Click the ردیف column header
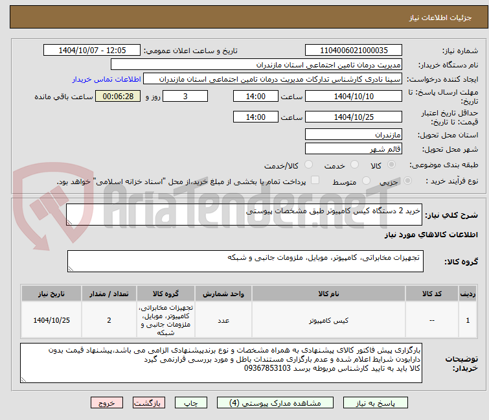489x420 pixels. coord(468,294)
